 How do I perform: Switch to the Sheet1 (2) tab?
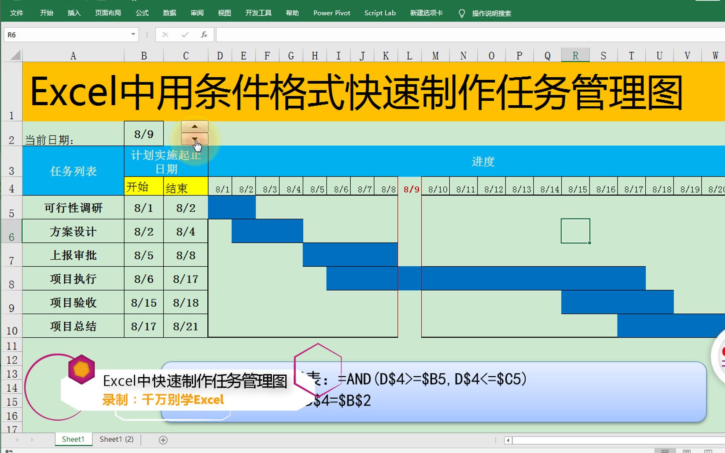pyautogui.click(x=116, y=439)
